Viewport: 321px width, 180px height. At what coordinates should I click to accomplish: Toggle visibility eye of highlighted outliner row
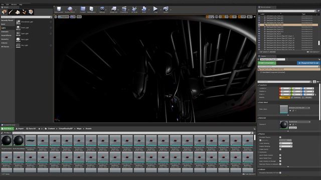[x=259, y=25]
